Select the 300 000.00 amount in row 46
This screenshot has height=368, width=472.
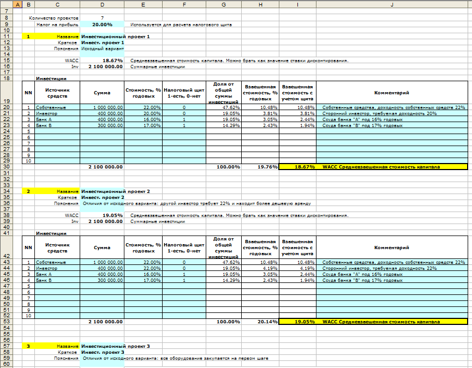point(101,281)
